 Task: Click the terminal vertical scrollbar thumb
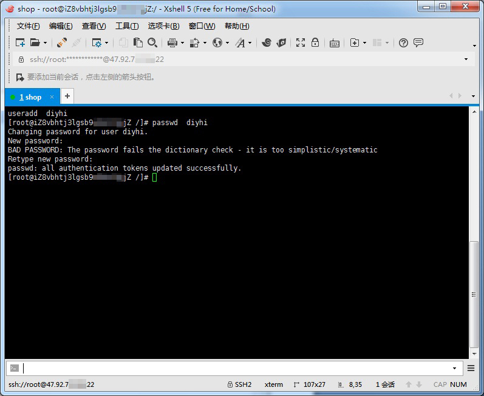(474, 295)
